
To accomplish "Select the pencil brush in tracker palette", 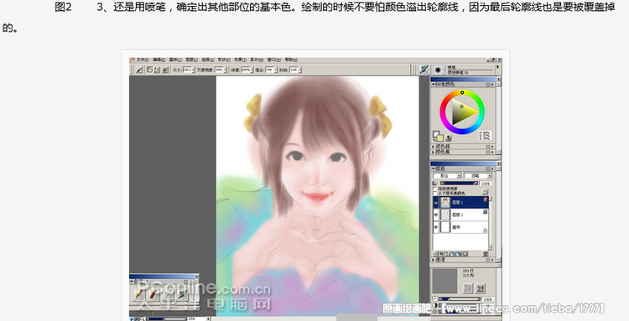I will click(x=138, y=294).
